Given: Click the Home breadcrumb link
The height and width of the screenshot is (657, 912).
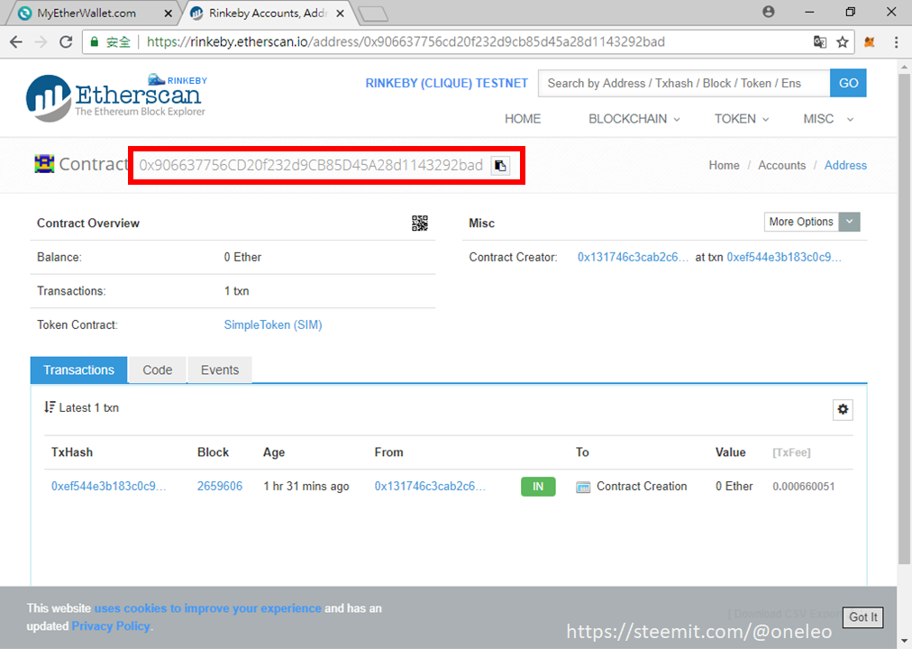Looking at the screenshot, I should [x=725, y=166].
